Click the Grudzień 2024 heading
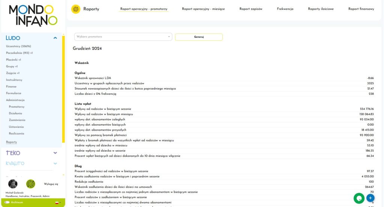This screenshot has height=207, width=384. 87,48
